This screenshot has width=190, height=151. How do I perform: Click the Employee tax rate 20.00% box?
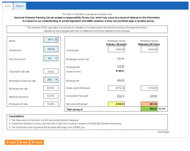pyautogui.click(x=51, y=88)
